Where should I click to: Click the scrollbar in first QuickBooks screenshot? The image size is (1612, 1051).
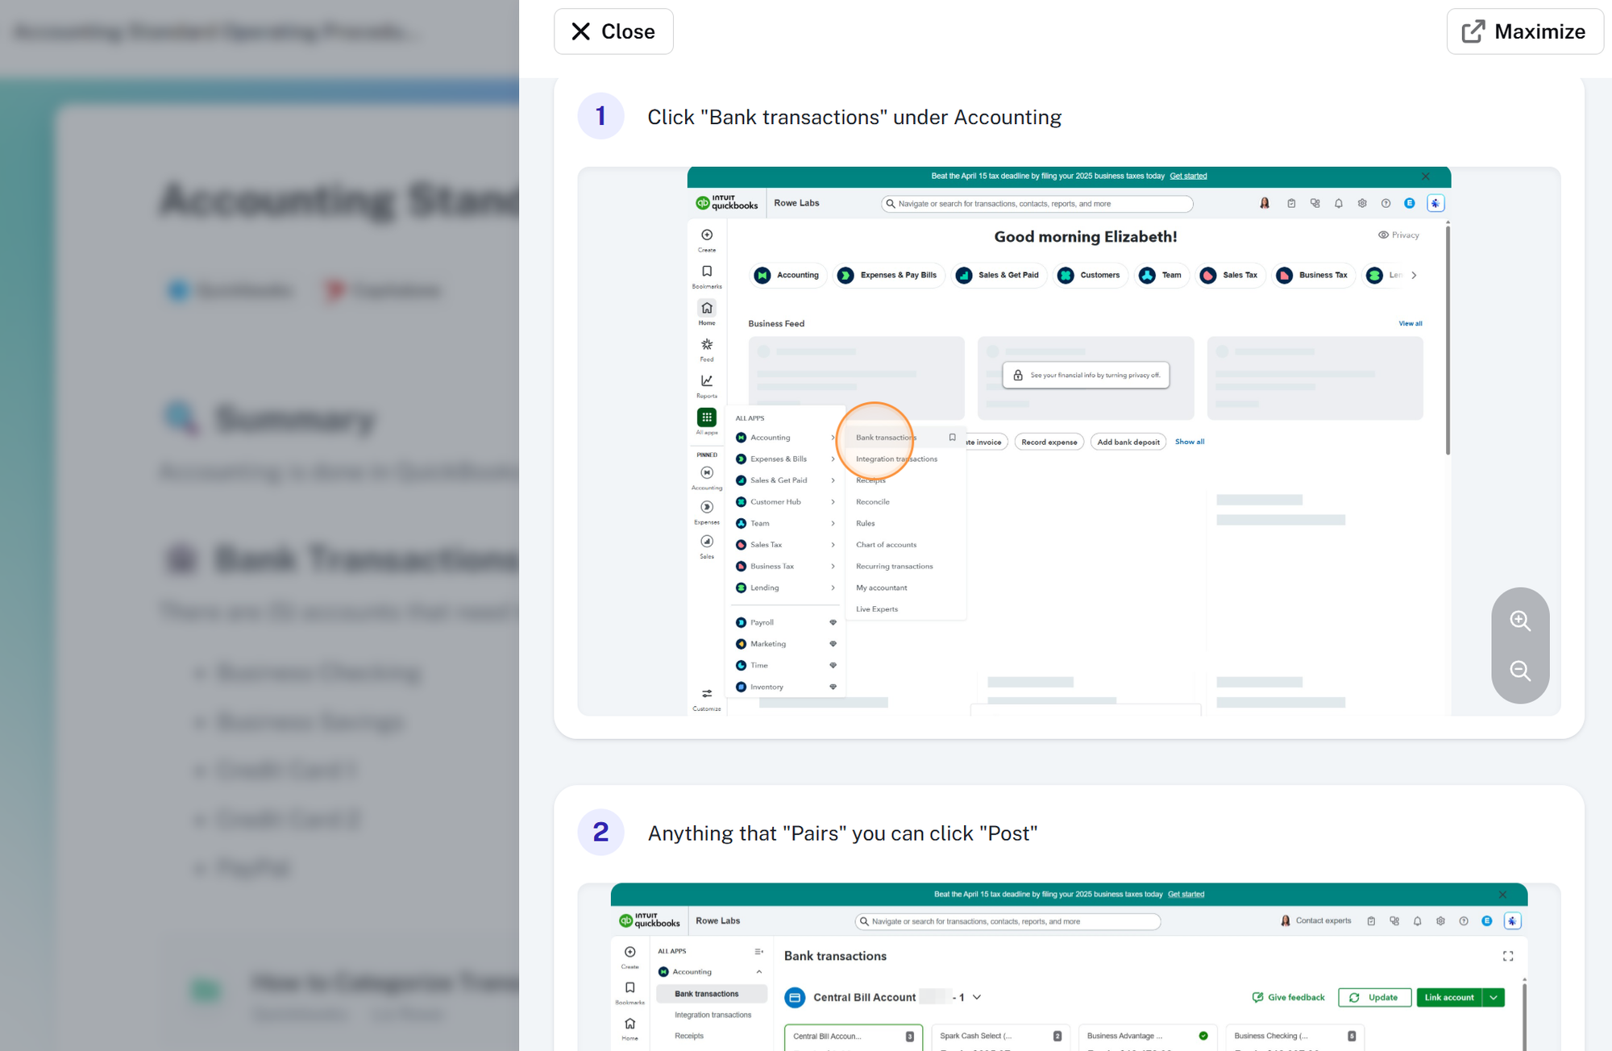click(1448, 339)
